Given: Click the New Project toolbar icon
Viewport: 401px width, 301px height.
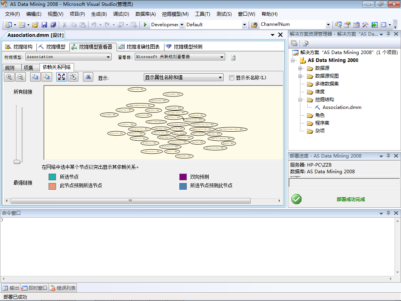Looking at the screenshot, I should coord(9,25).
